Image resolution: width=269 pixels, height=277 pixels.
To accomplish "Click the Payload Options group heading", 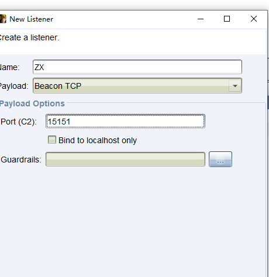I will click(32, 103).
